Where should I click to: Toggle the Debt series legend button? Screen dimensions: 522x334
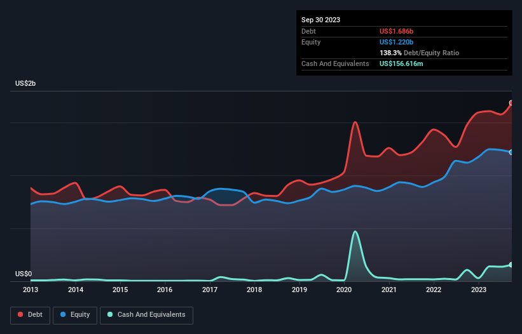pyautogui.click(x=31, y=315)
